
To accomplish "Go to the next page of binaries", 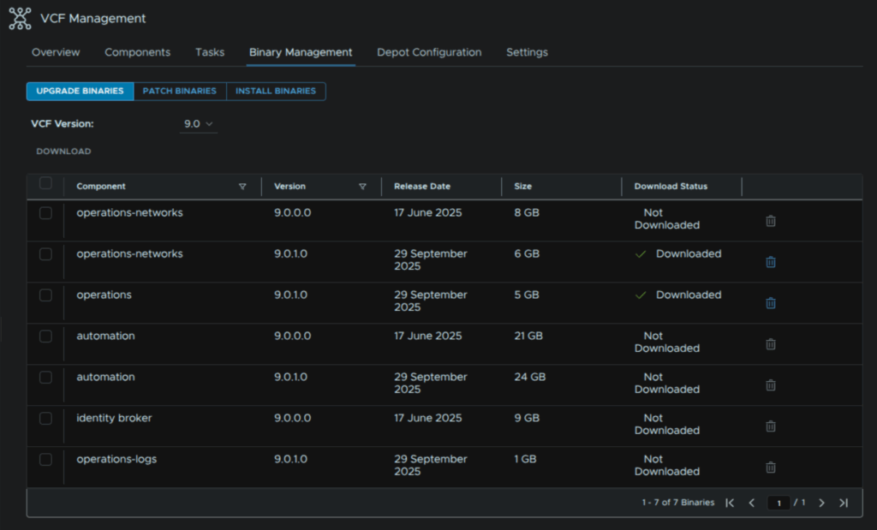I will (x=821, y=503).
